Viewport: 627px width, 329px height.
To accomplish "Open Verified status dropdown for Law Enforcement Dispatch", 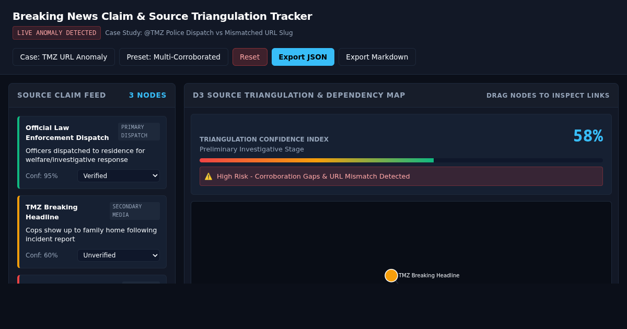I will pos(119,175).
